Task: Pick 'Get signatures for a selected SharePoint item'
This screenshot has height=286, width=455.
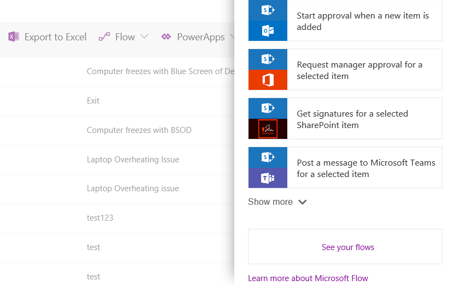Action: [x=352, y=119]
